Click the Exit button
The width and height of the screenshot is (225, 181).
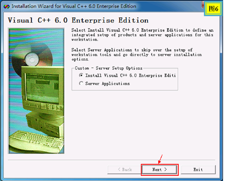click(198, 170)
